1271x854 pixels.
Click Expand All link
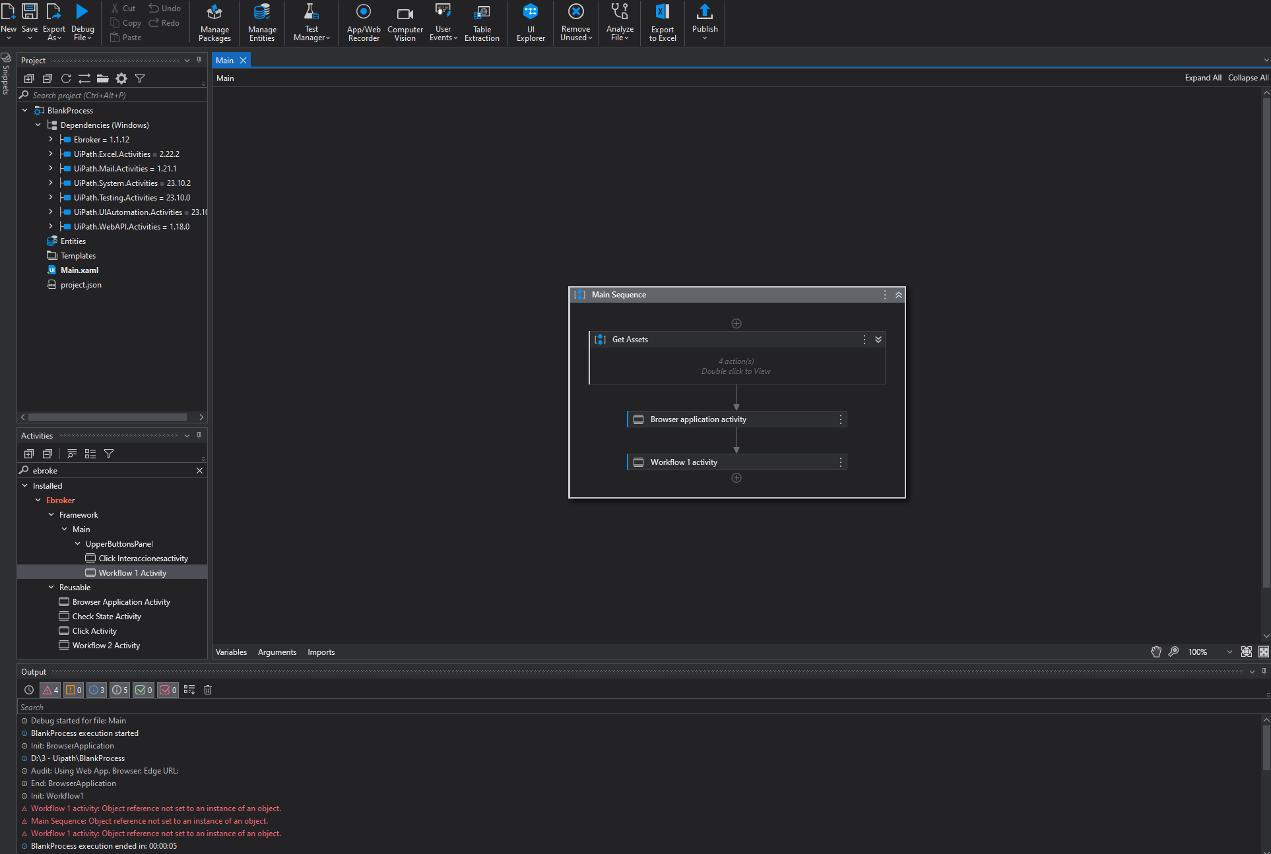click(1202, 78)
